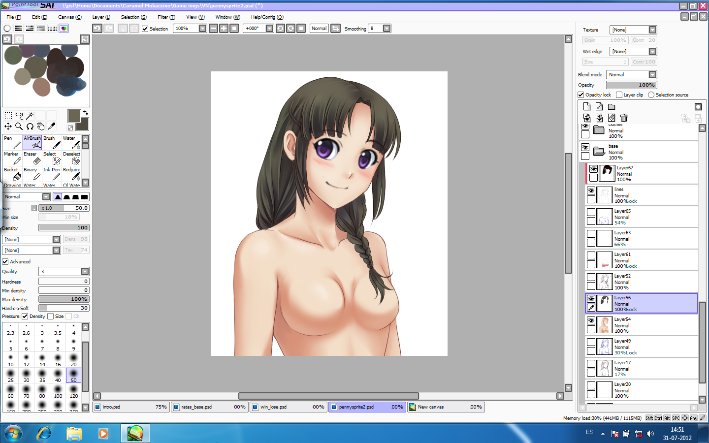Flip the view horizontally
The height and width of the screenshot is (443, 709).
point(335,29)
